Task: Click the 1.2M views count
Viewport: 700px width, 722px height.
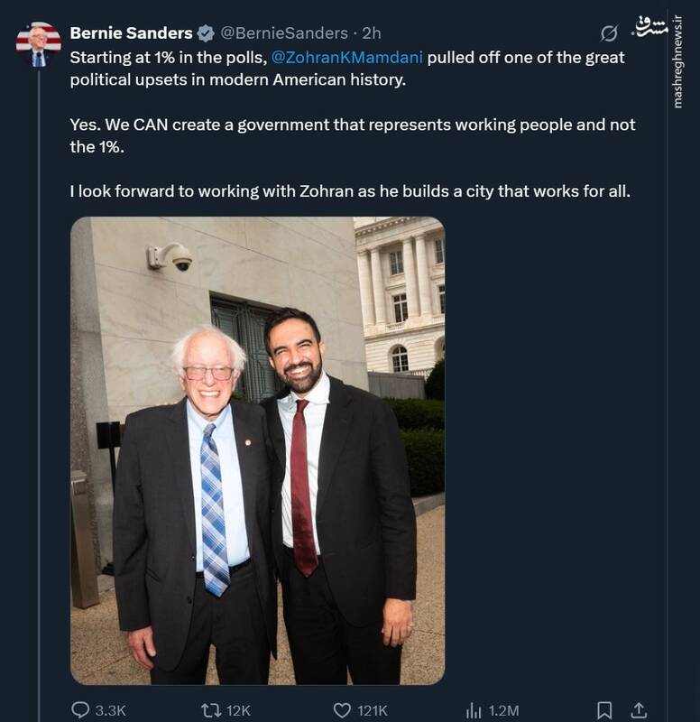Action: [x=502, y=710]
